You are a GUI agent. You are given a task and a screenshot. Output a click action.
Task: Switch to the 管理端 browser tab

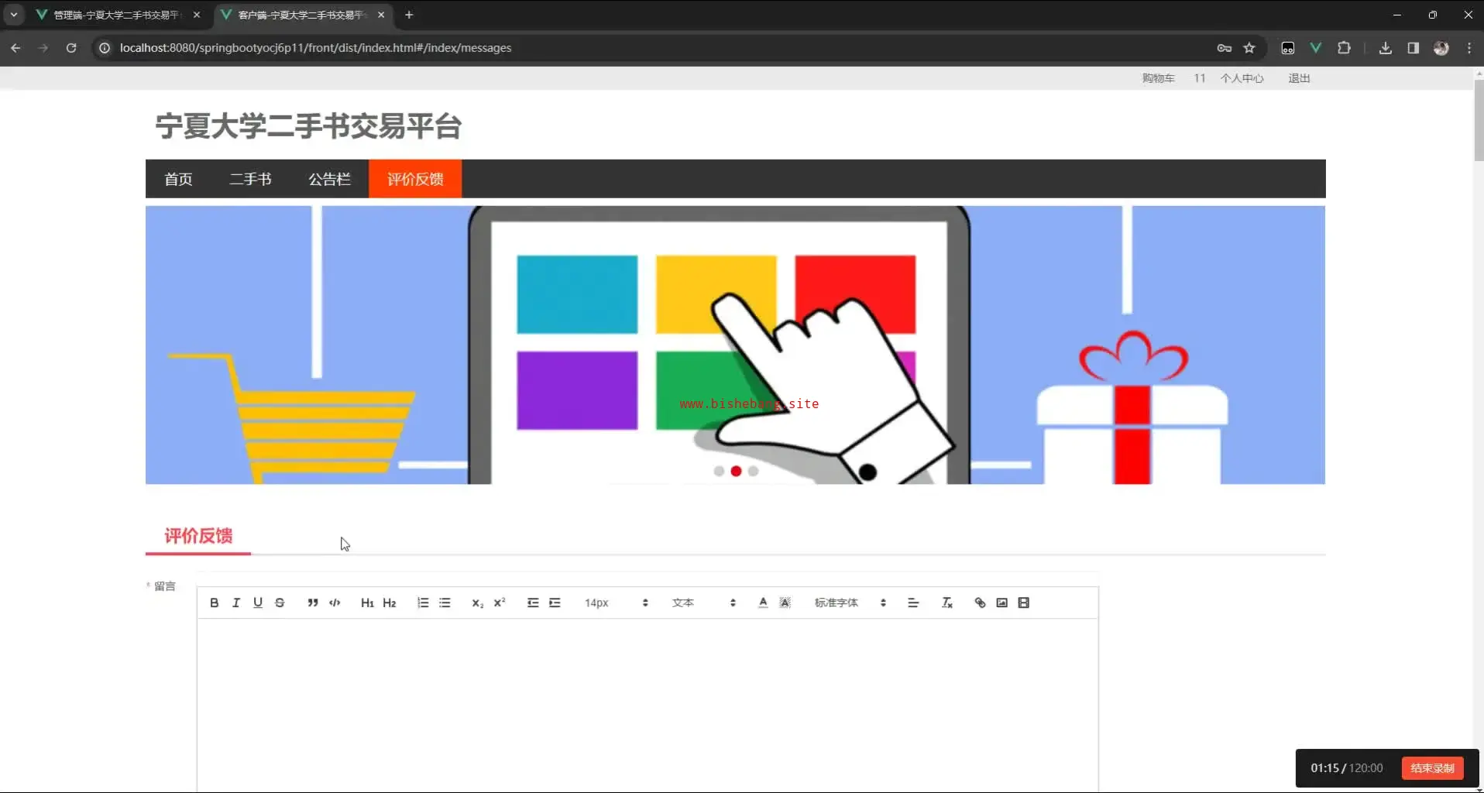(116, 15)
